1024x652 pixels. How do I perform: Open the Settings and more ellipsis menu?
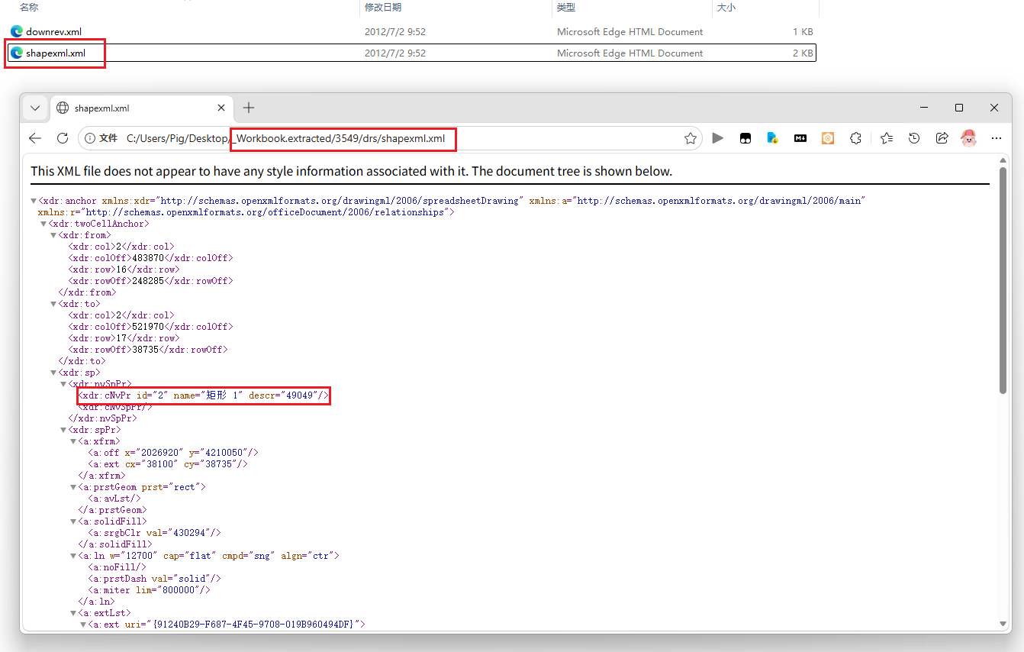(x=996, y=138)
